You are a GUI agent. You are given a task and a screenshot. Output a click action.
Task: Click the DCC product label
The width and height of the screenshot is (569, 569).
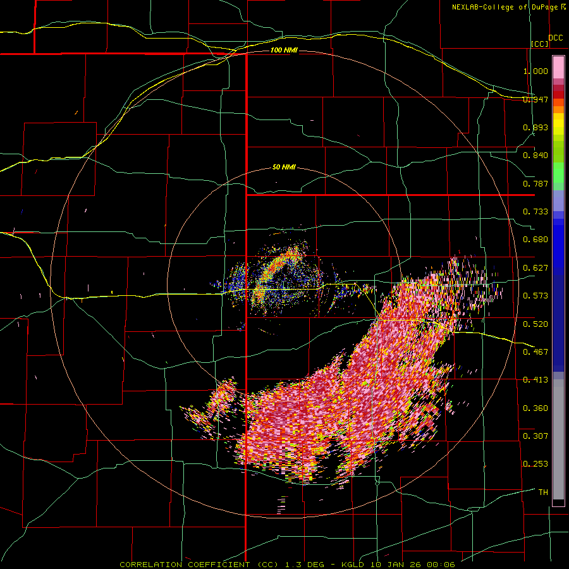(x=556, y=38)
